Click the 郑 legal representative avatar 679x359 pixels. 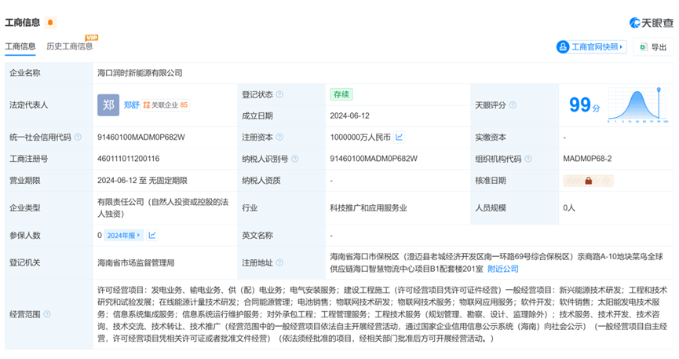(108, 105)
